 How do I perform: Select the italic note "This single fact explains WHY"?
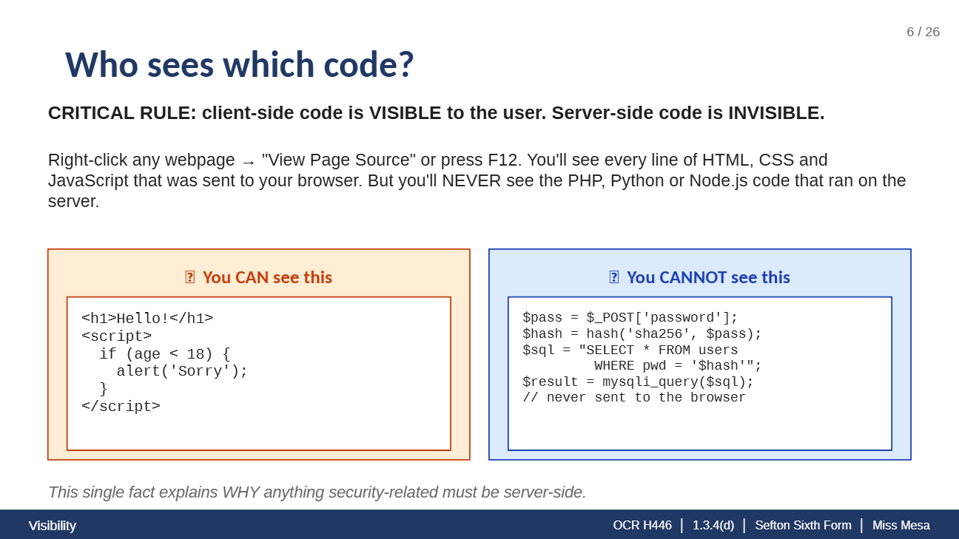[x=317, y=492]
